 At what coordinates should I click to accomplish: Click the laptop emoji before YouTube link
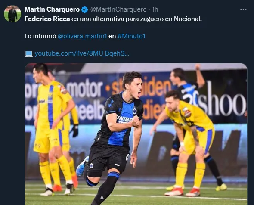[29, 54]
